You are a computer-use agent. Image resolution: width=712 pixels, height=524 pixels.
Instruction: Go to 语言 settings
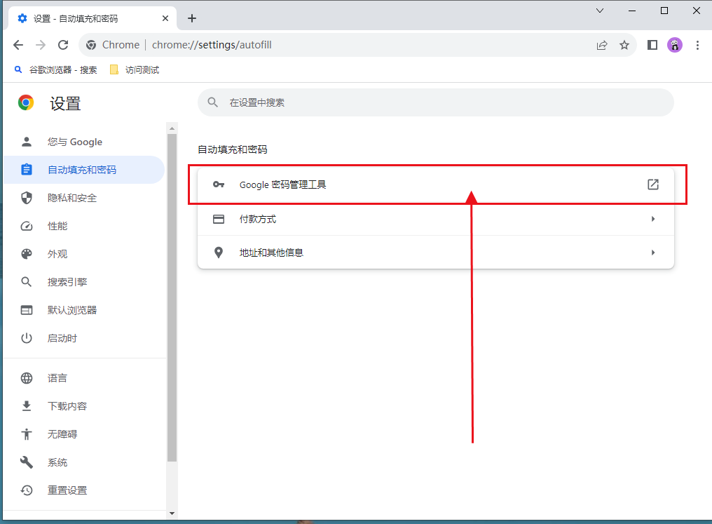click(83, 378)
